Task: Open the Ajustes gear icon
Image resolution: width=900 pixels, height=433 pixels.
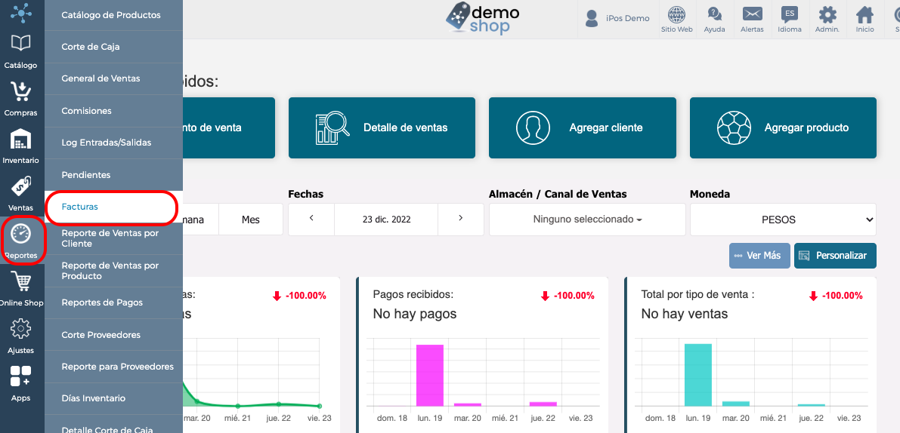Action: click(x=21, y=329)
